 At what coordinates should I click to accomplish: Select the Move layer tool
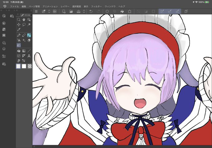tap(19, 25)
